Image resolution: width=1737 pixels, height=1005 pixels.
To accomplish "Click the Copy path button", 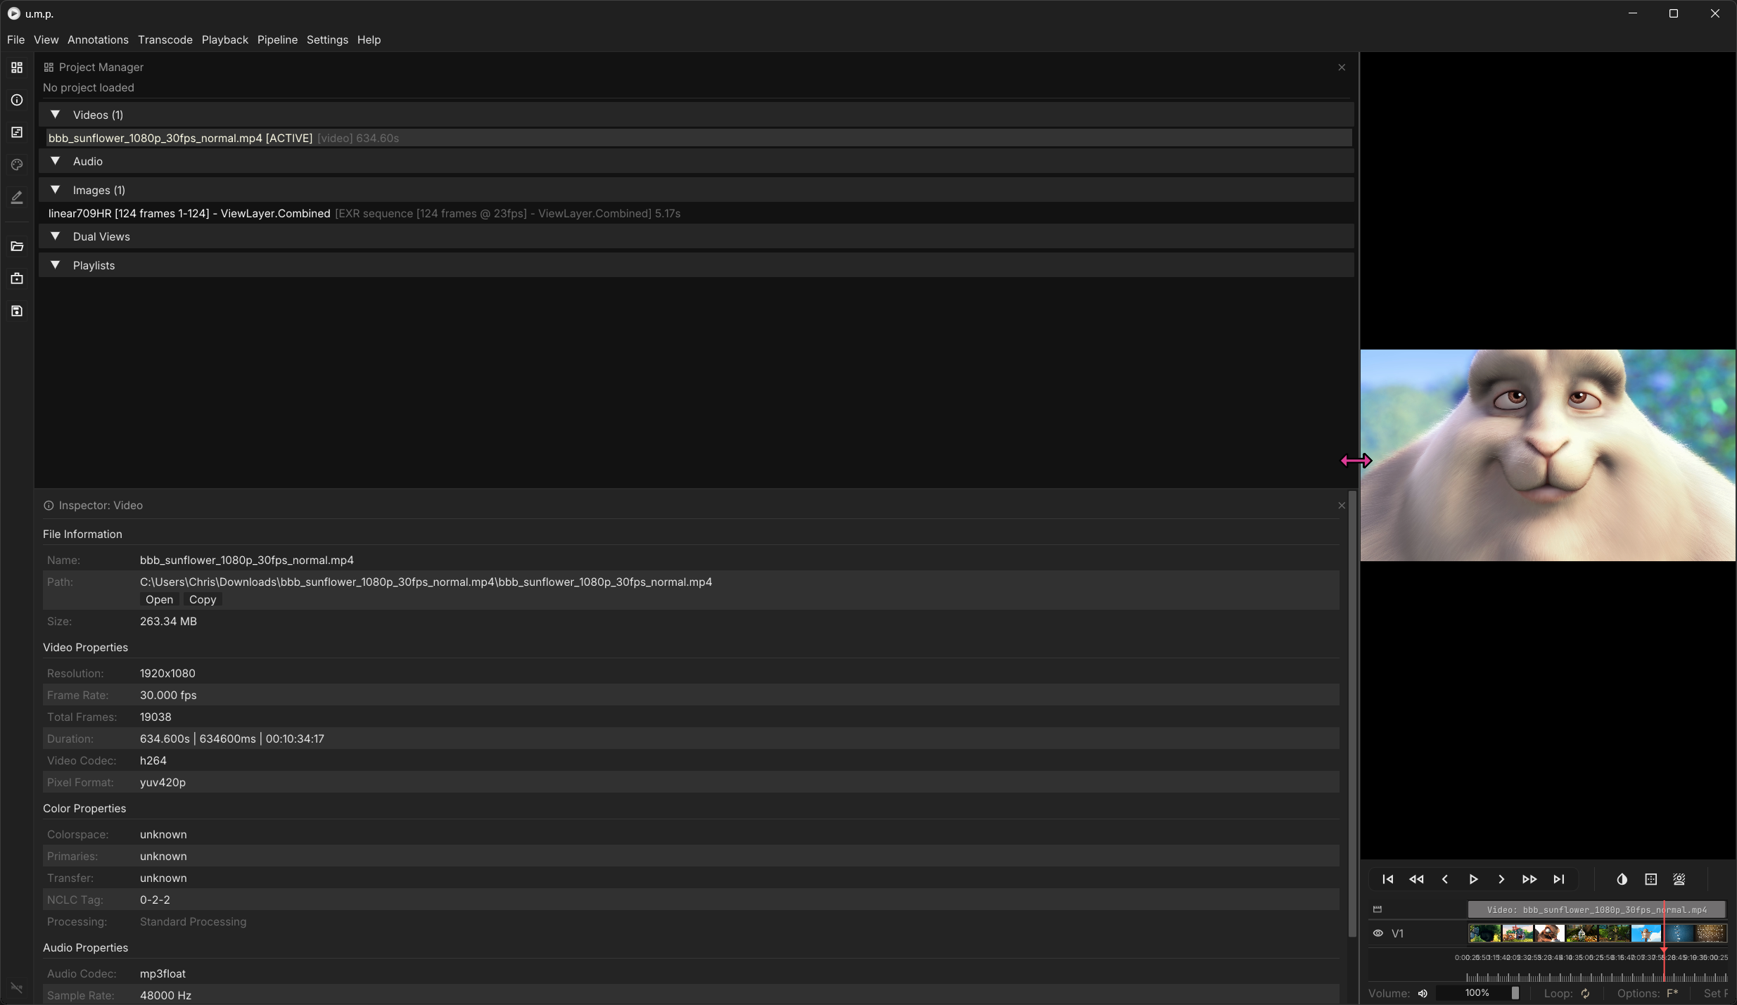I will 202,600.
